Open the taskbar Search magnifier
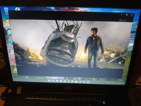The height and width of the screenshot is (106, 141). click(x=53, y=81)
